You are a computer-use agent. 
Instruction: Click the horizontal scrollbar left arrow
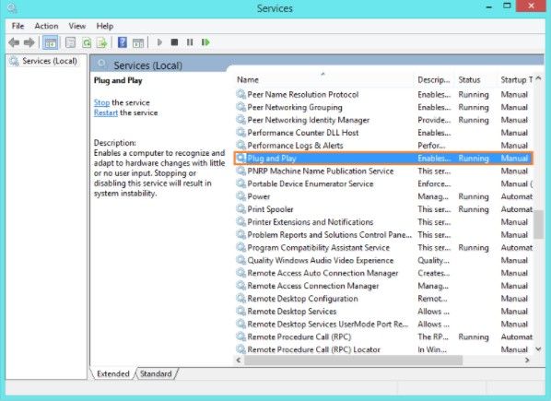point(239,360)
